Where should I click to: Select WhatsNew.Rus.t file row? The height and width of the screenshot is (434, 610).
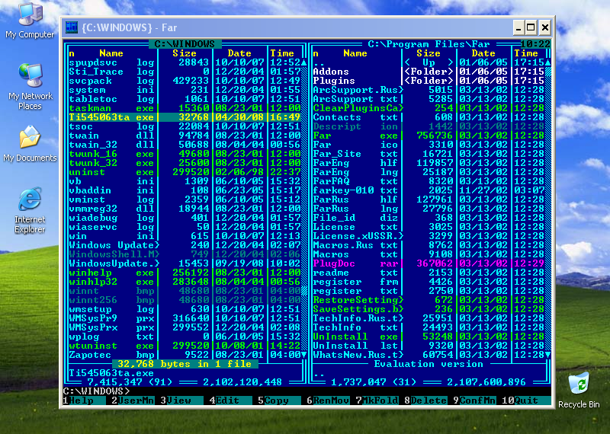[x=429, y=355]
